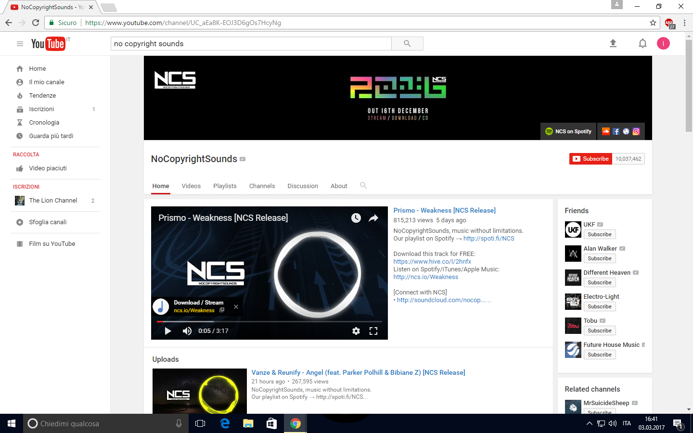
Task: Open the UKF channel avatar
Action: point(573,229)
